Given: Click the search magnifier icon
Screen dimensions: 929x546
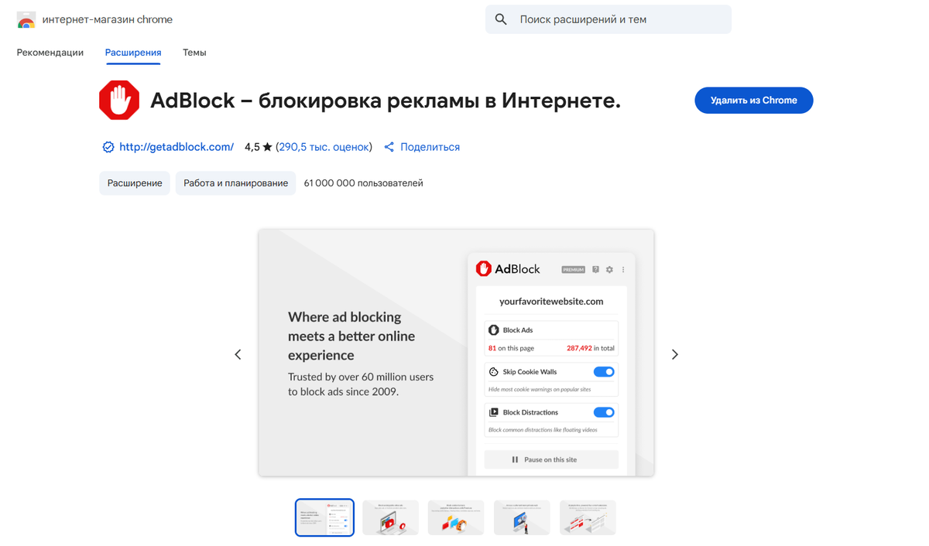Looking at the screenshot, I should tap(501, 19).
